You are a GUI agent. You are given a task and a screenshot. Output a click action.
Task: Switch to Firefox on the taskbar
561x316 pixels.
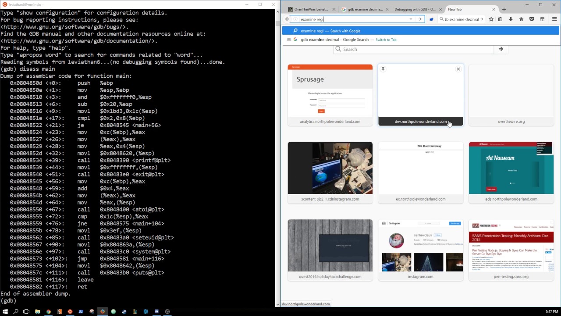[x=103, y=312]
